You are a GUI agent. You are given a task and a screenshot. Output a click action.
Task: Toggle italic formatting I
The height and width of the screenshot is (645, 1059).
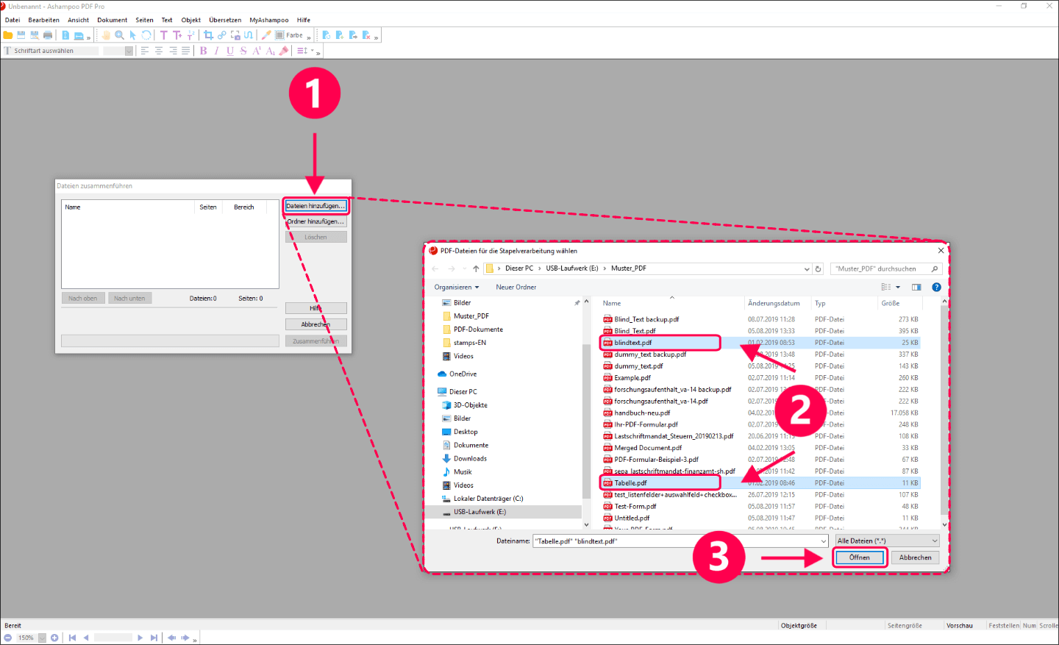tap(217, 51)
